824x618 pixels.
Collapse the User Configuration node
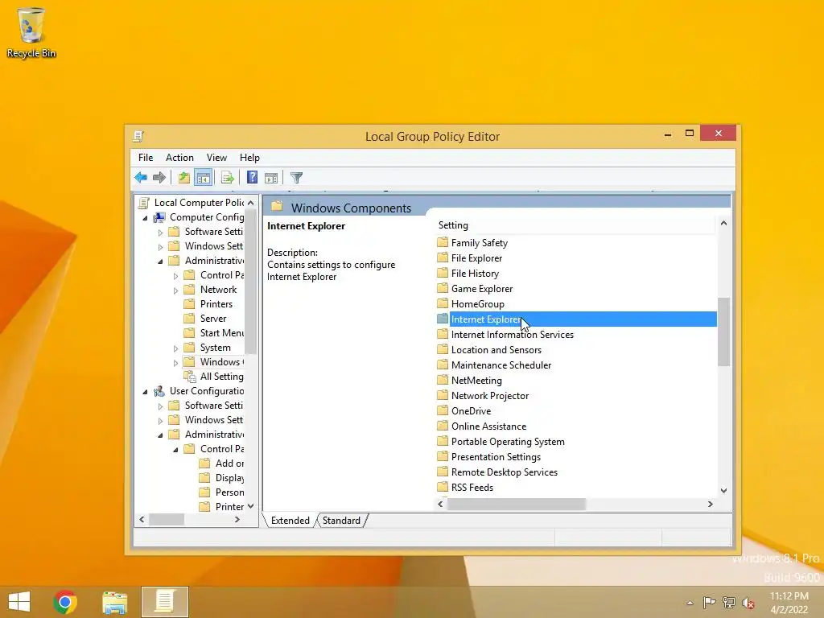[x=145, y=392]
